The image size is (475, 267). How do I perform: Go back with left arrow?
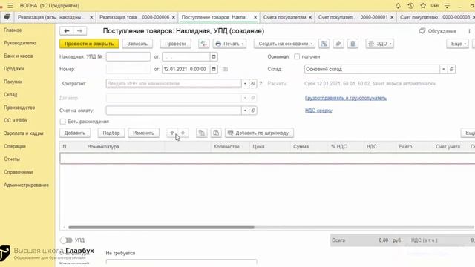(x=67, y=31)
